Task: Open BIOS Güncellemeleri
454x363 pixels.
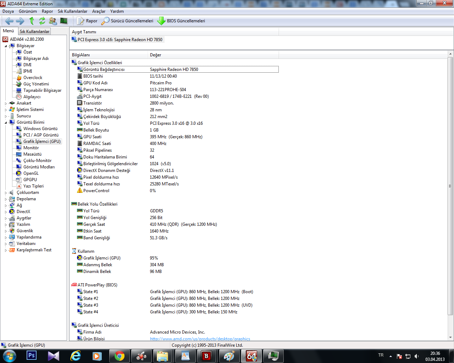Action: (x=181, y=21)
